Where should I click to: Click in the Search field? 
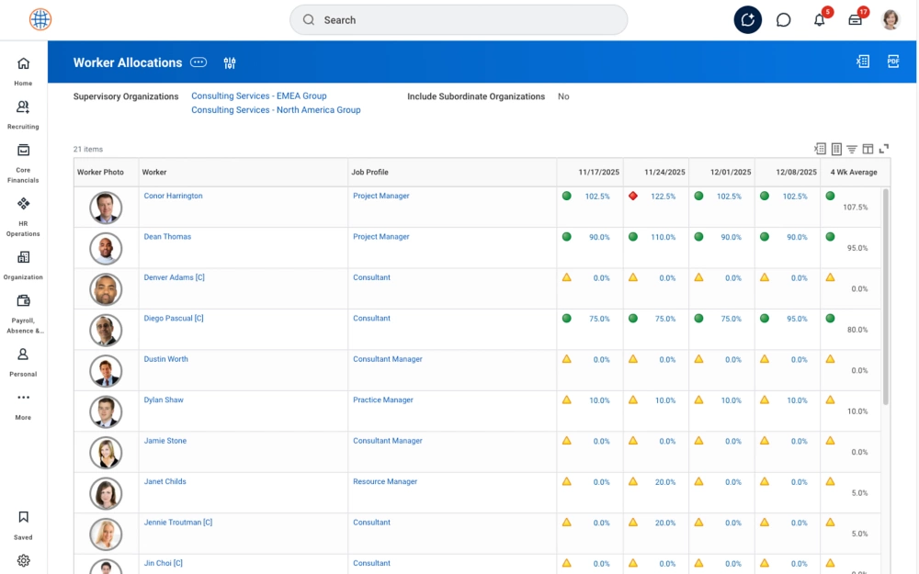459,20
